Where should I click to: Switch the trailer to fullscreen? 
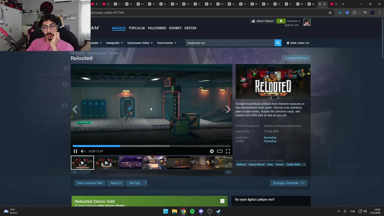pyautogui.click(x=228, y=151)
